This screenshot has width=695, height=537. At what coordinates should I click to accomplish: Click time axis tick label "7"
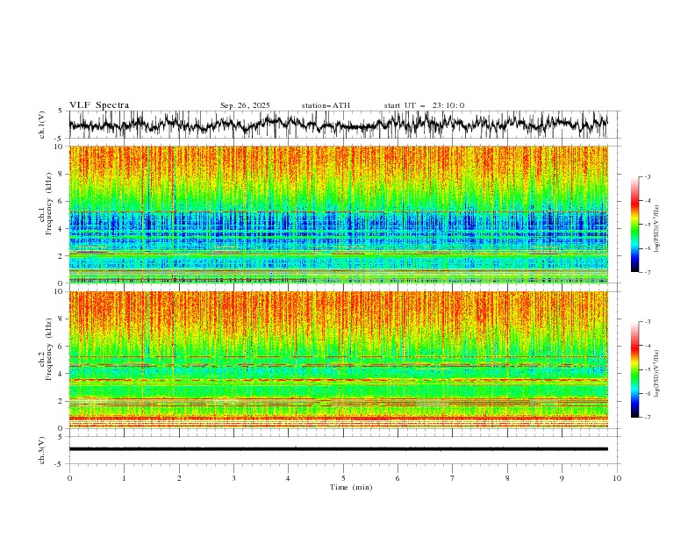coord(453,478)
